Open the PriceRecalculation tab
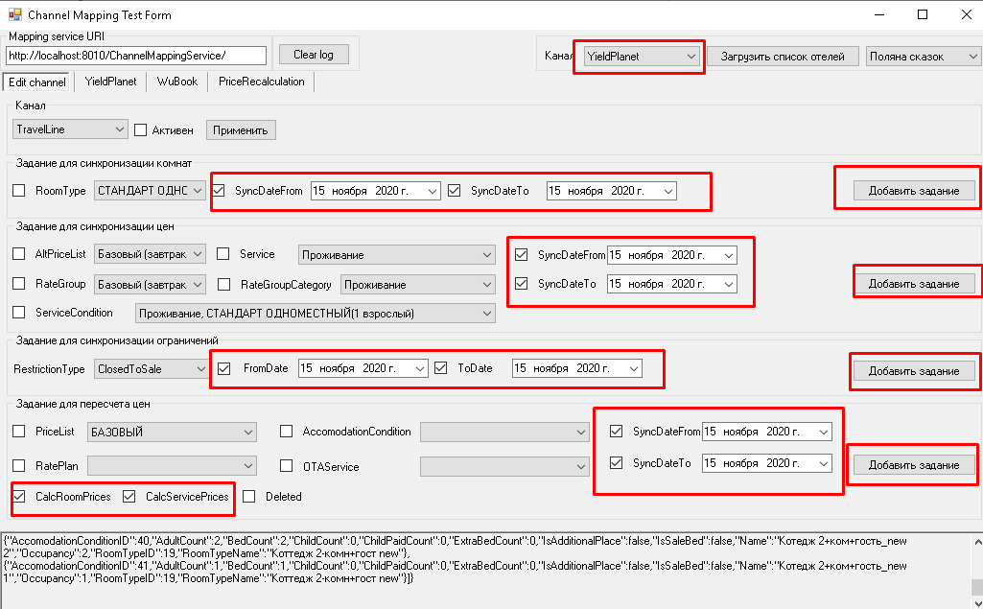 (261, 82)
